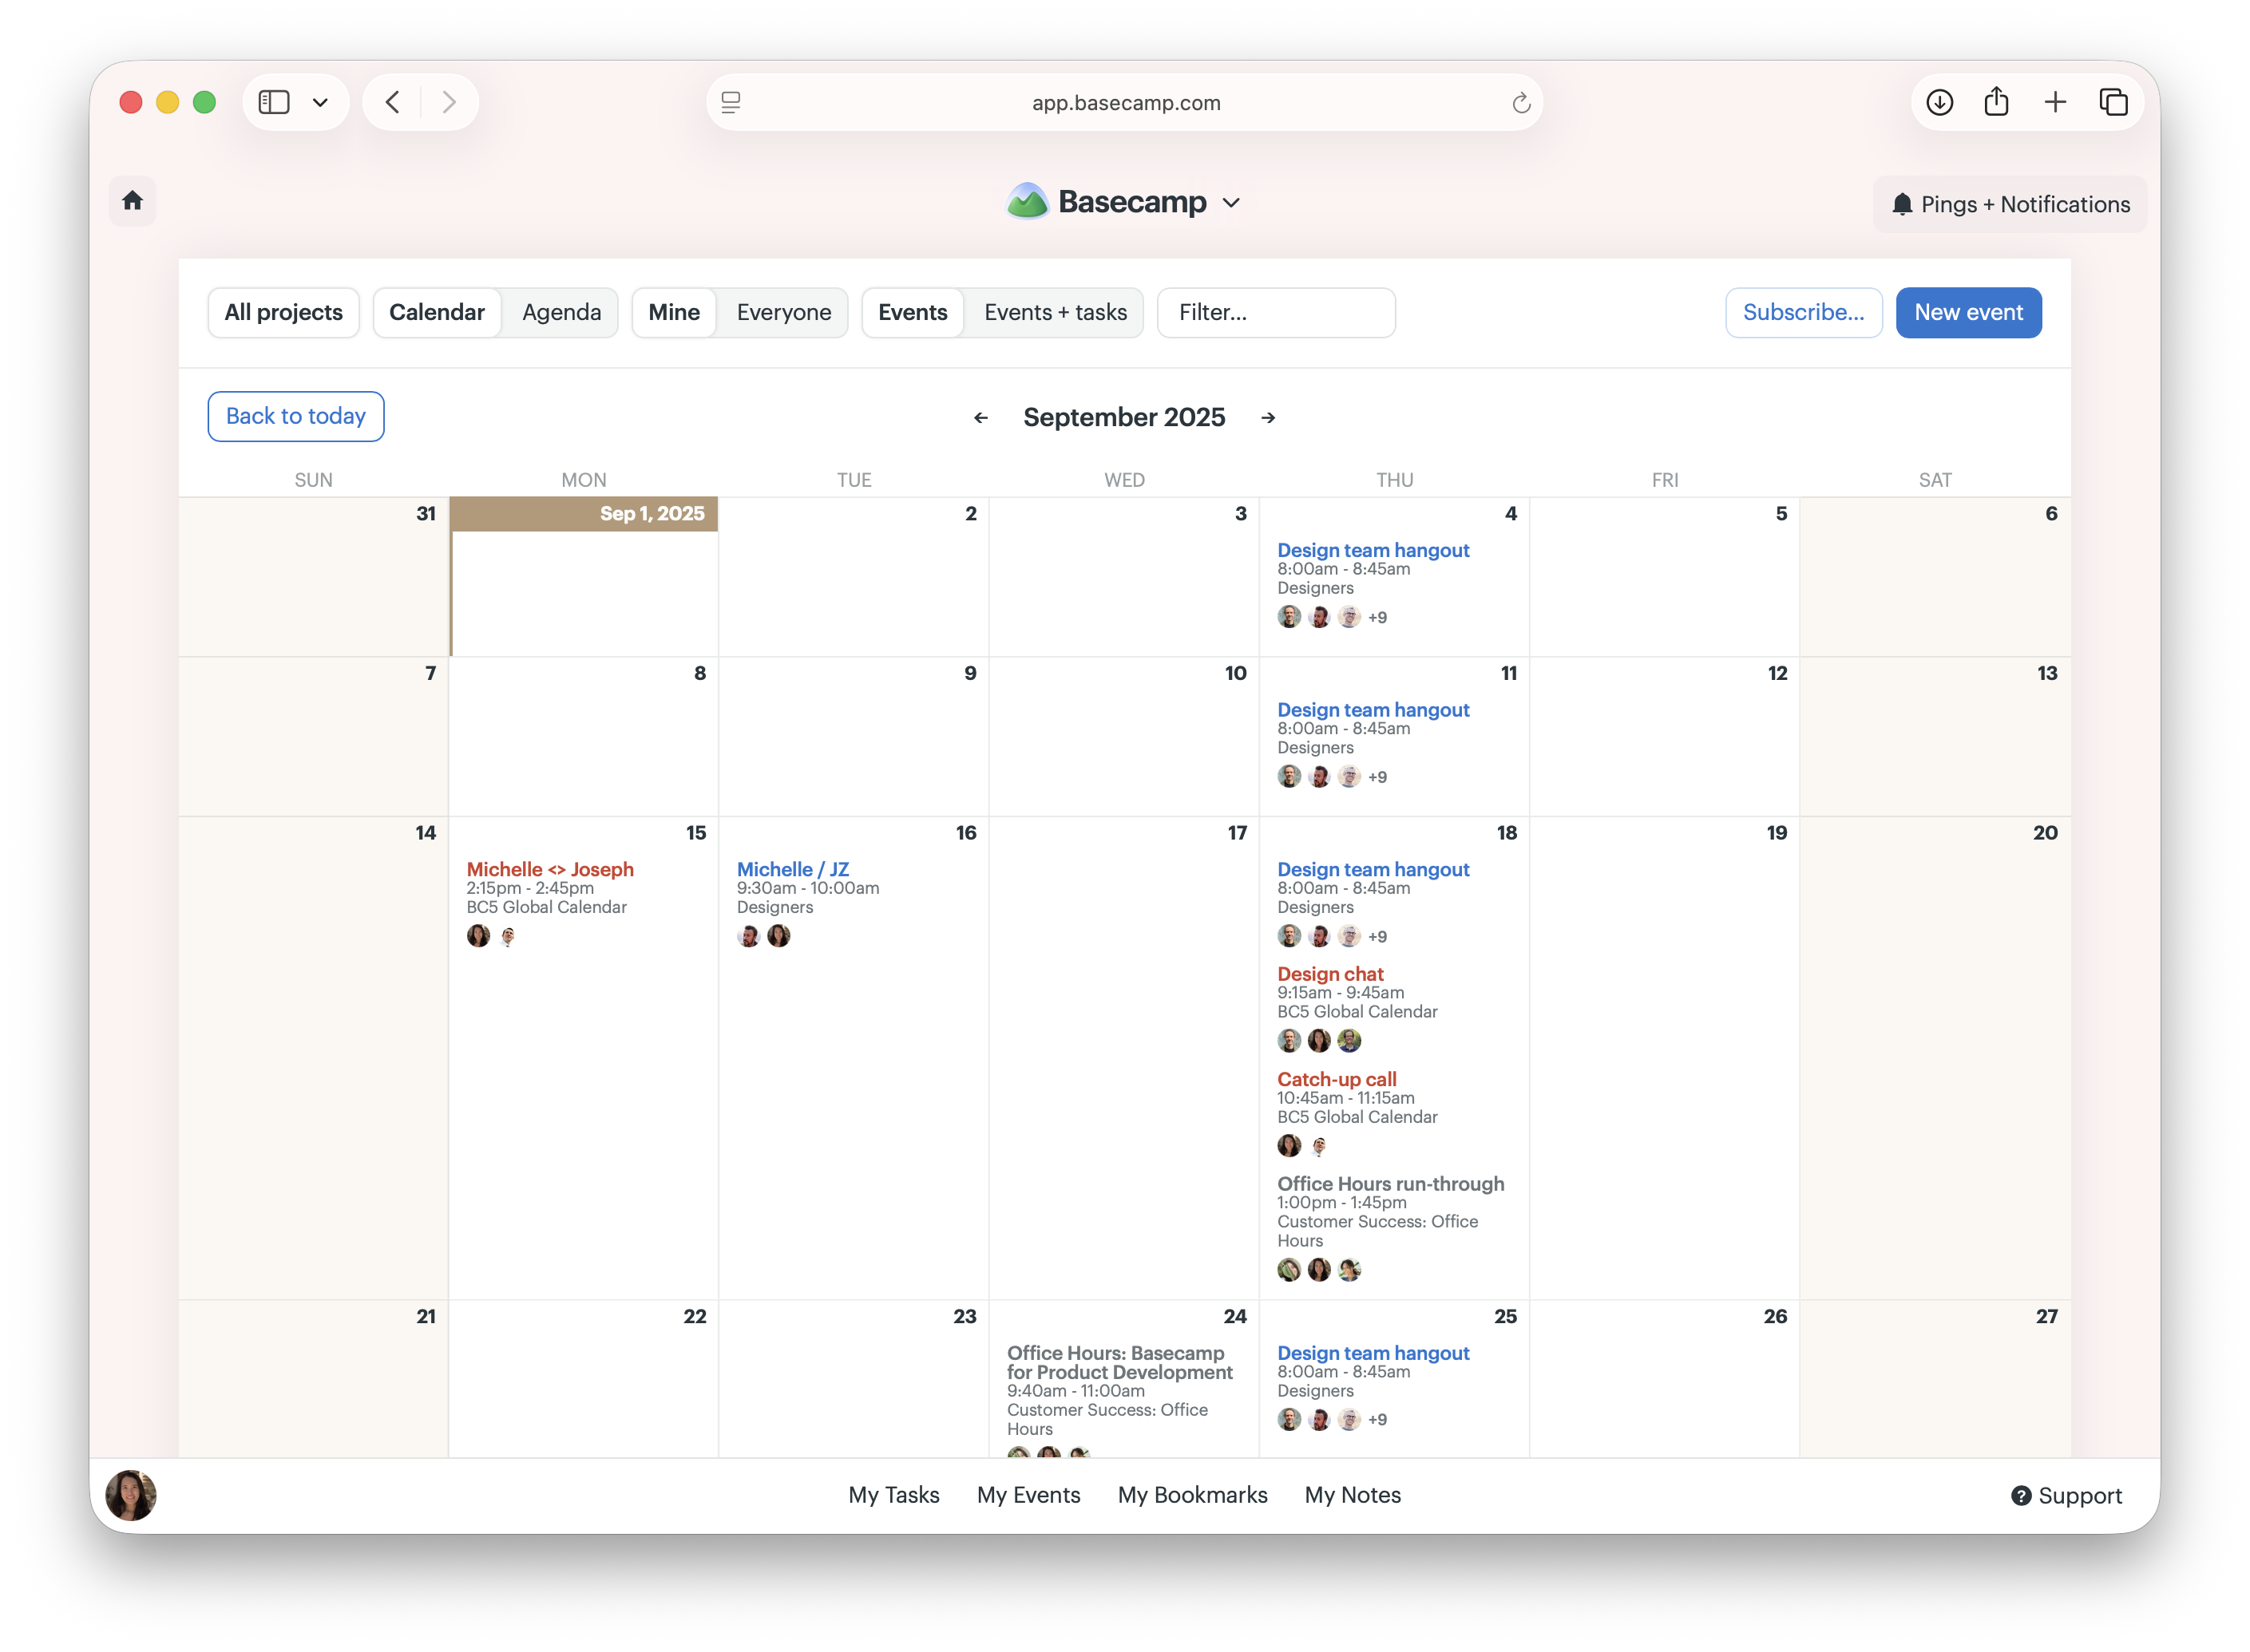The image size is (2250, 1652).
Task: Select day 16 in the calendar
Action: pyautogui.click(x=965, y=833)
